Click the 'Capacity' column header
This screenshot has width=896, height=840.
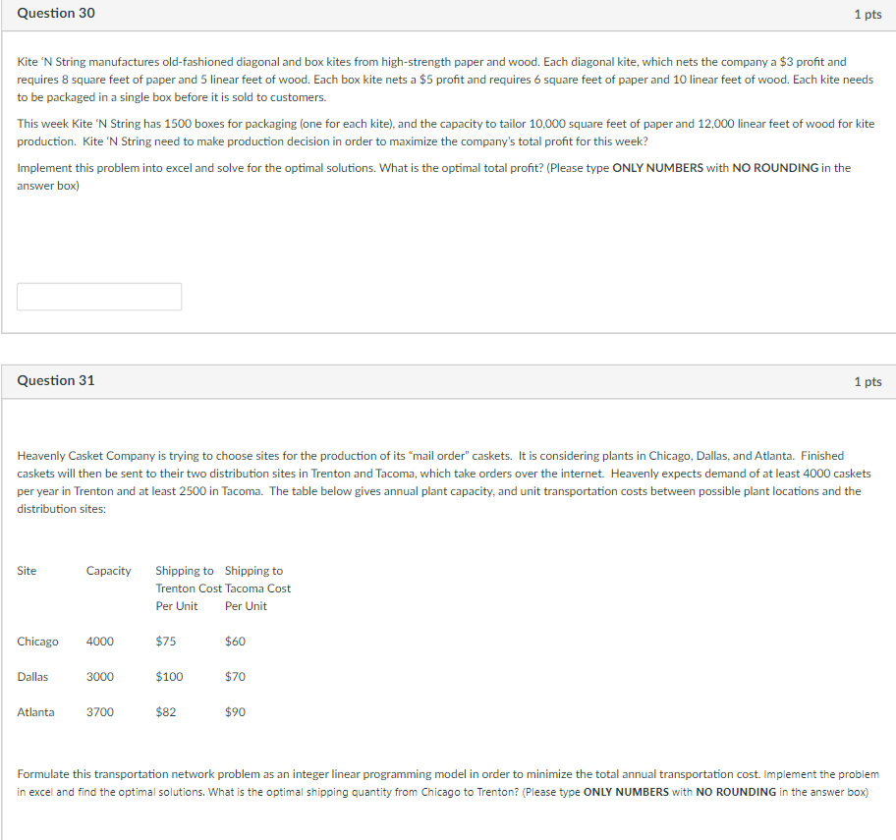[x=109, y=570]
